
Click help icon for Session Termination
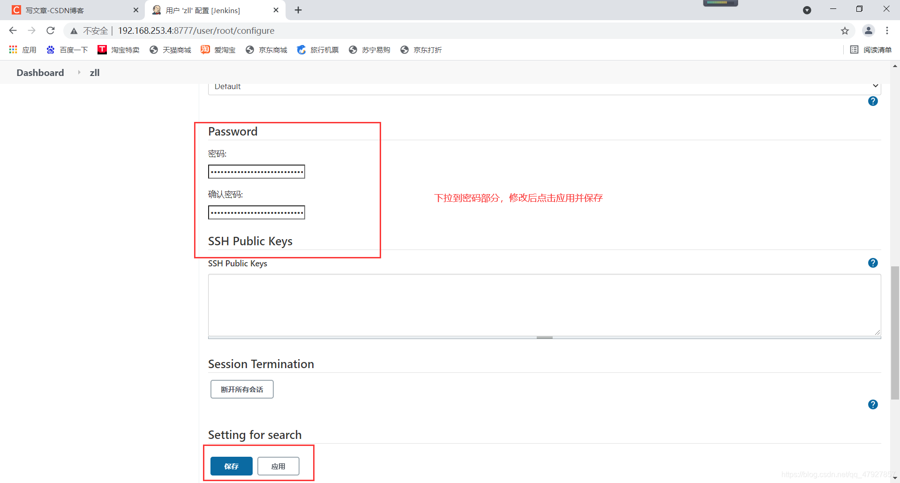tap(873, 405)
